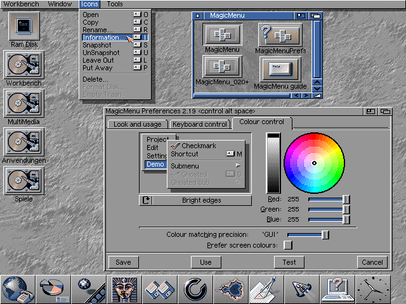
Task: Click the Red slider knob
Action: pos(346,199)
